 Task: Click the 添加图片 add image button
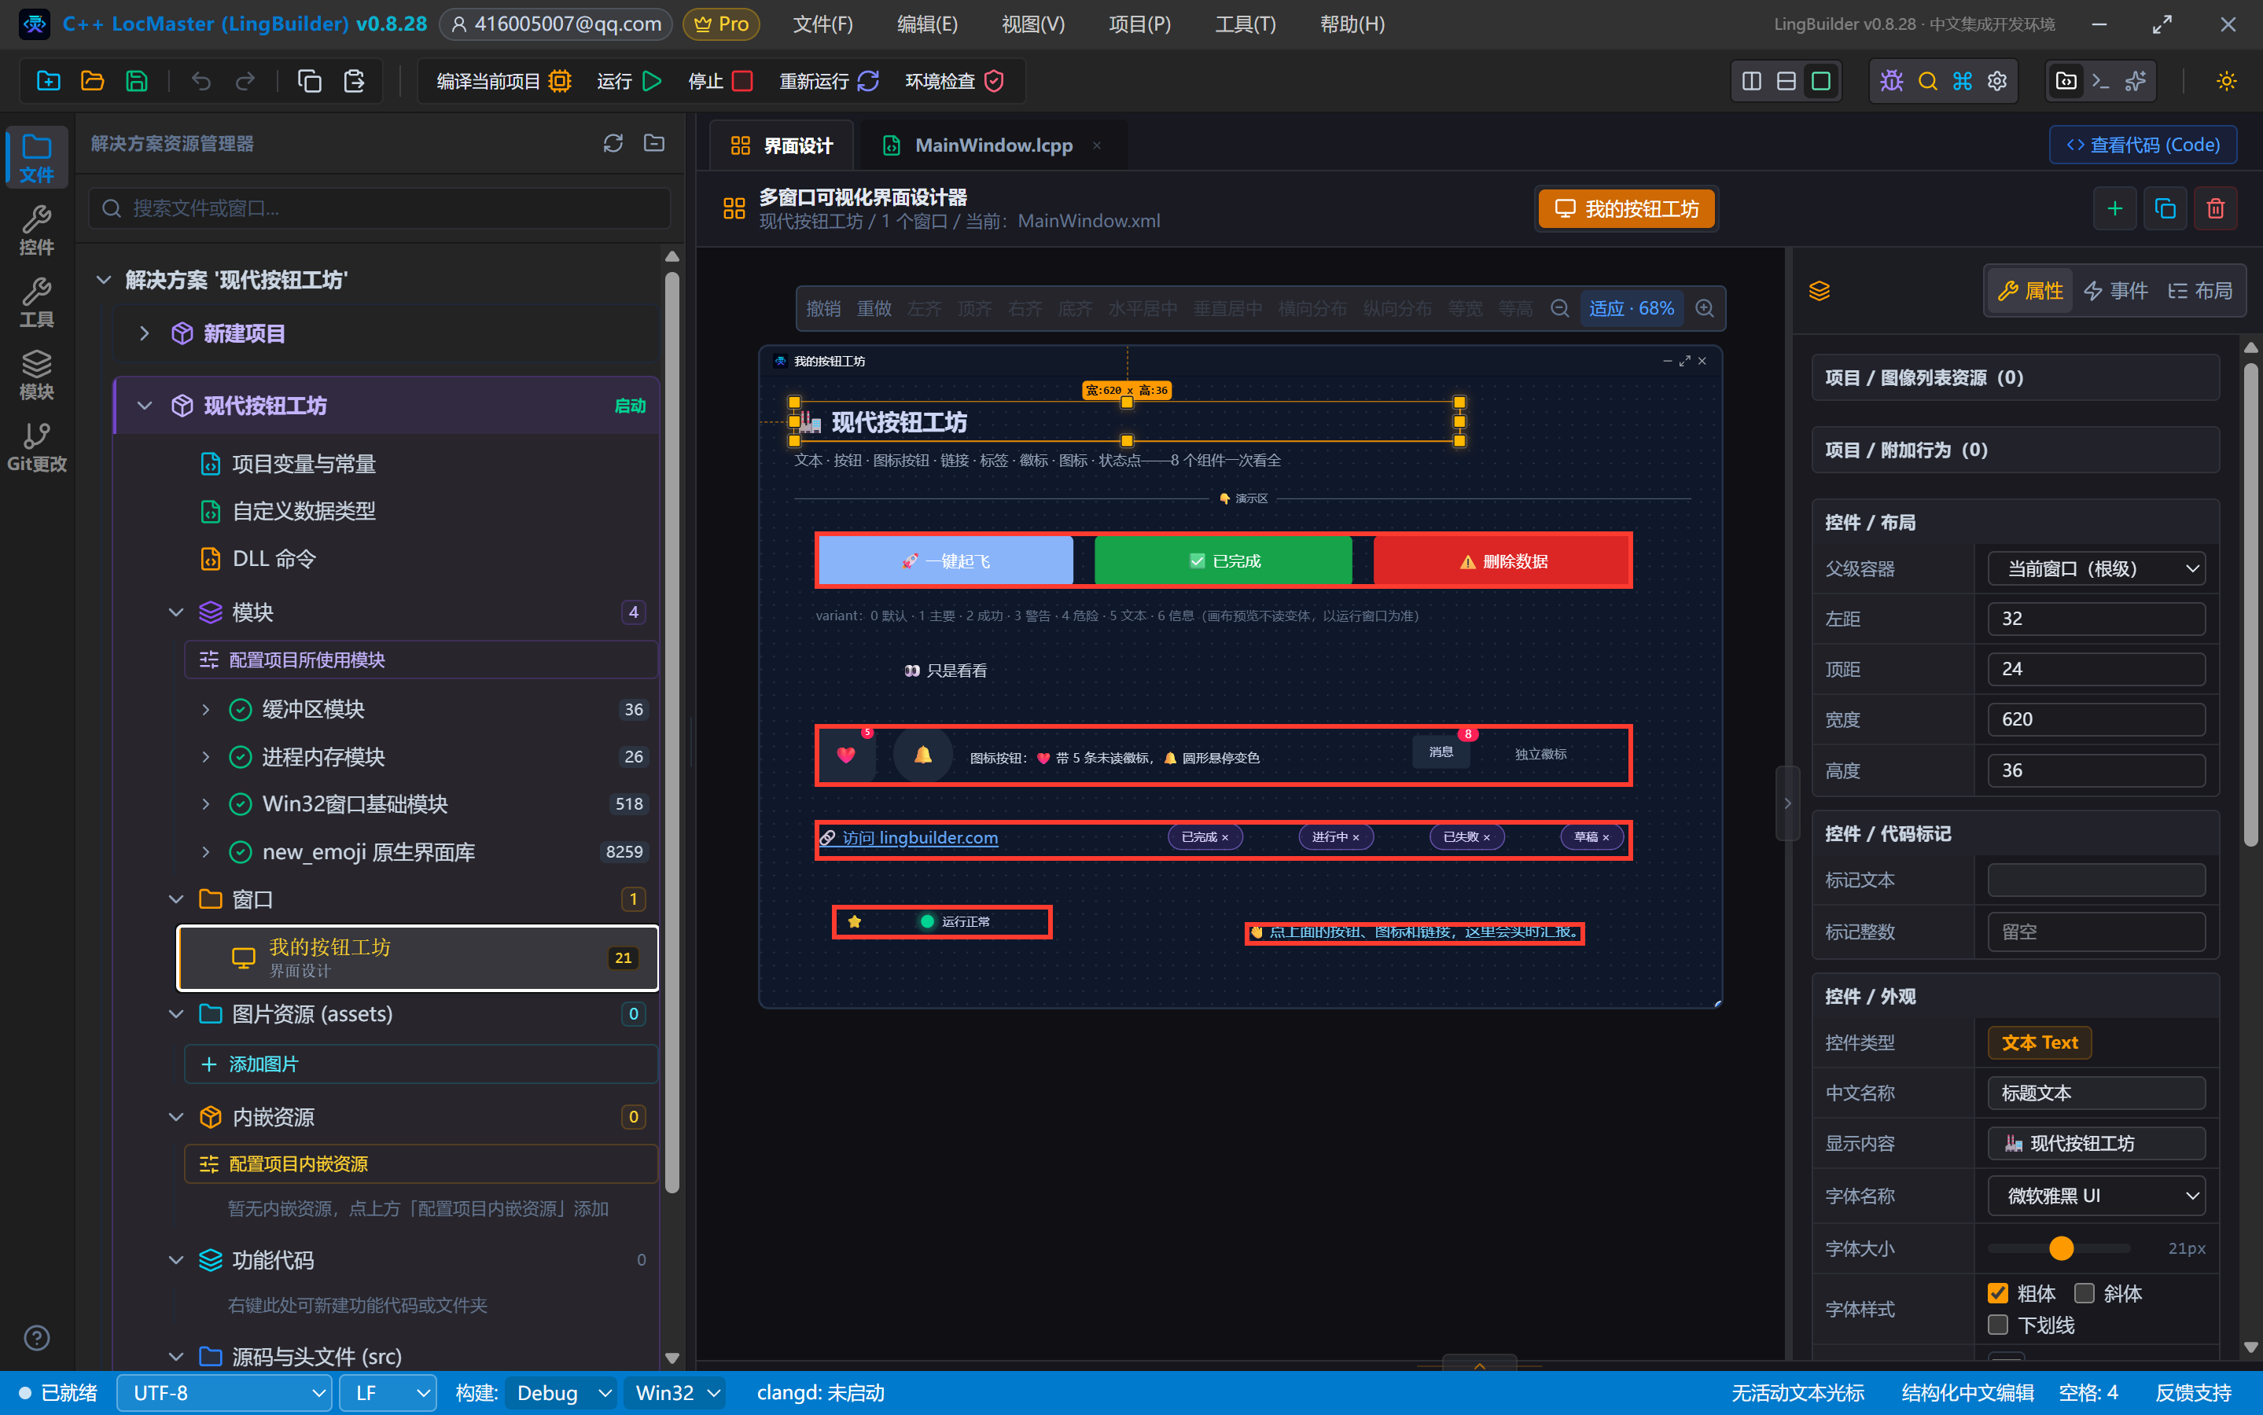pyautogui.click(x=420, y=1064)
